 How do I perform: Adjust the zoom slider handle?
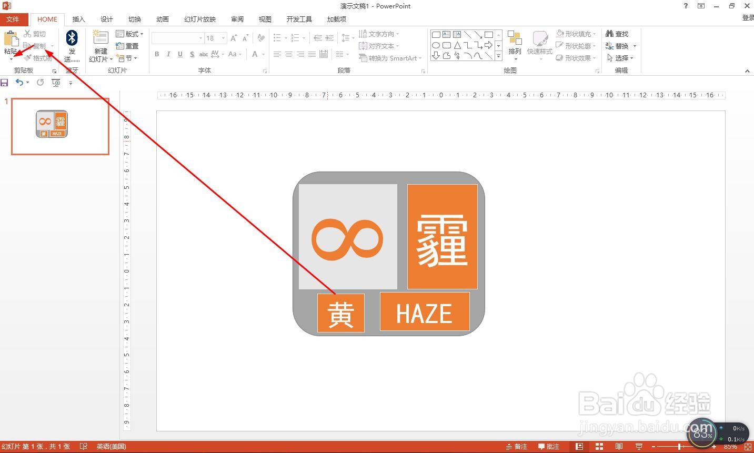[680, 447]
